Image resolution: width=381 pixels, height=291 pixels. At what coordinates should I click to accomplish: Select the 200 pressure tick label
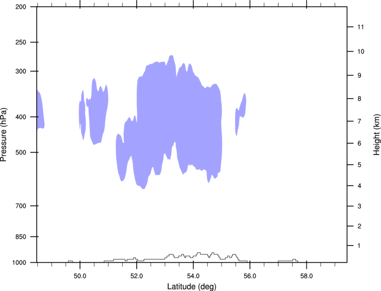pos(21,7)
